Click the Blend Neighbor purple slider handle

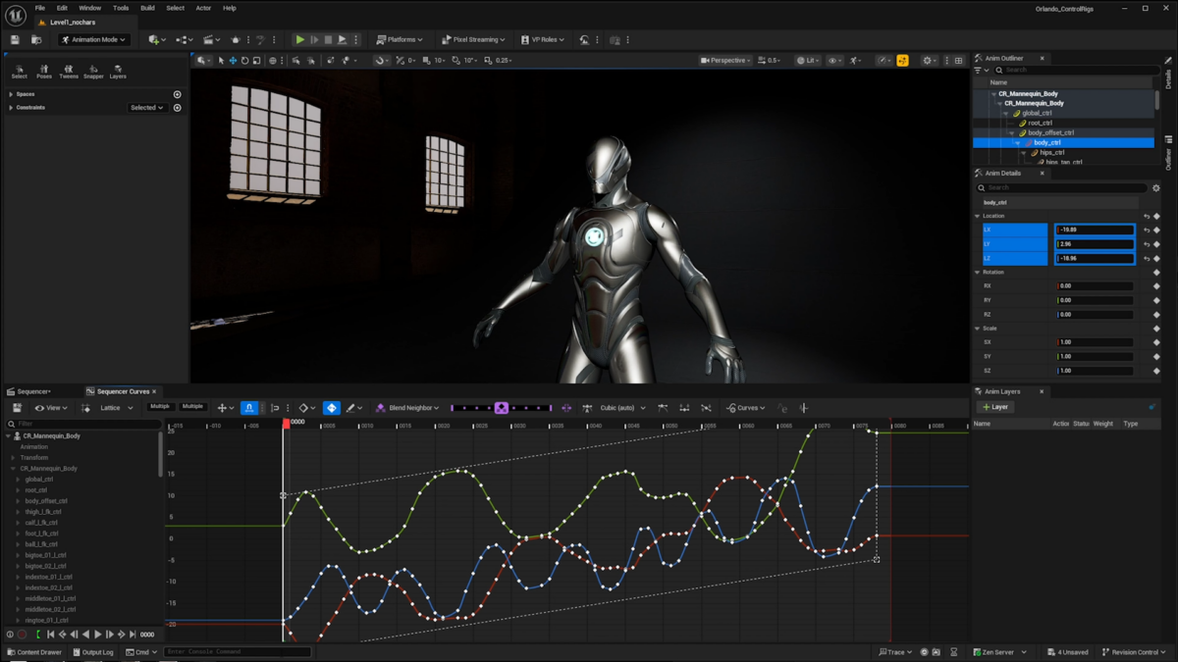coord(502,408)
